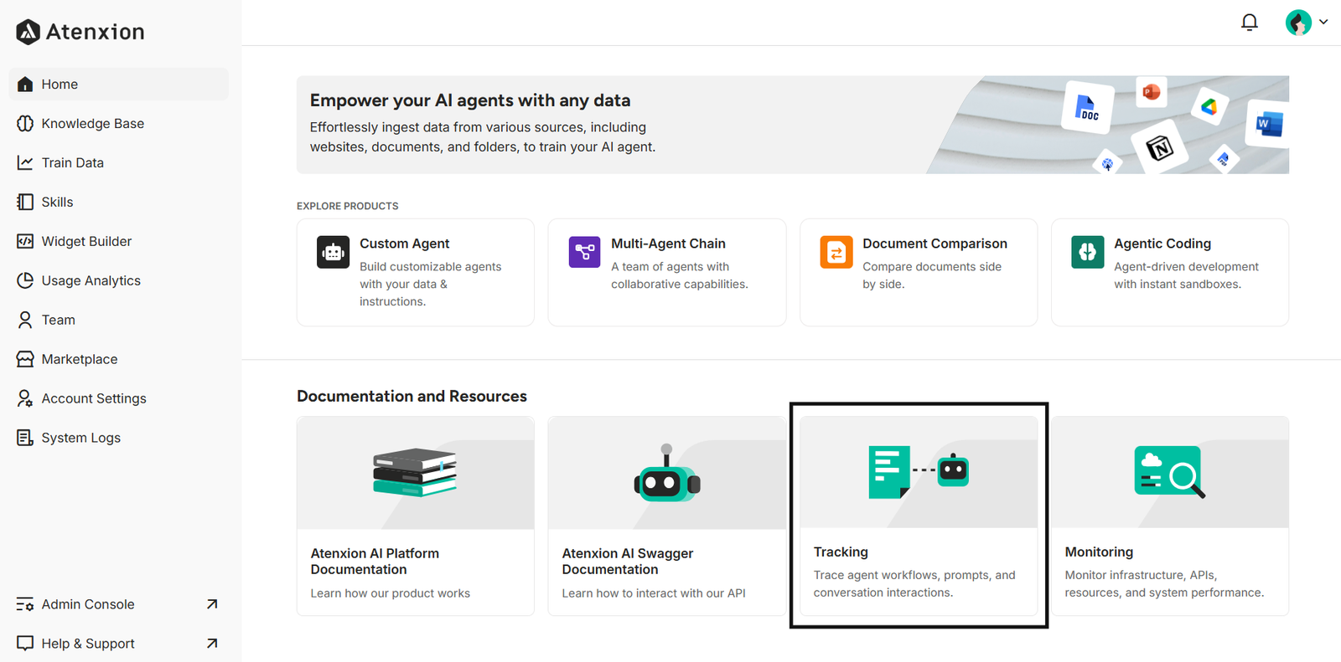Viewport: 1341px width, 662px height.
Task: Open the notifications bell icon
Action: coord(1249,23)
